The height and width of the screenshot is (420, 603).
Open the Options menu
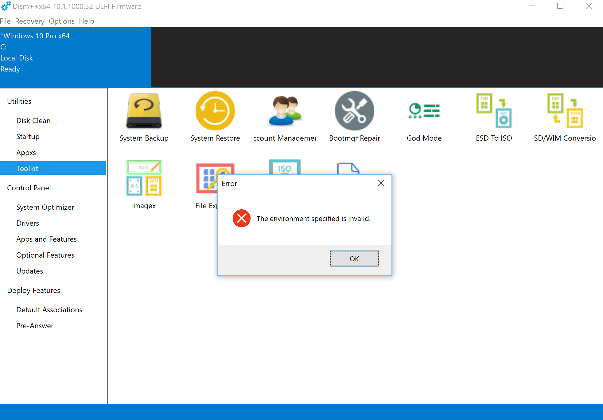62,21
